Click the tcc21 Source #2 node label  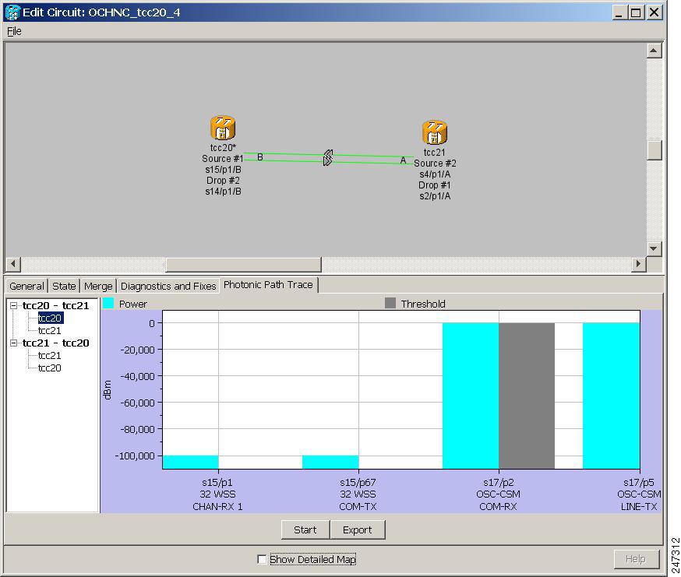tap(435, 158)
